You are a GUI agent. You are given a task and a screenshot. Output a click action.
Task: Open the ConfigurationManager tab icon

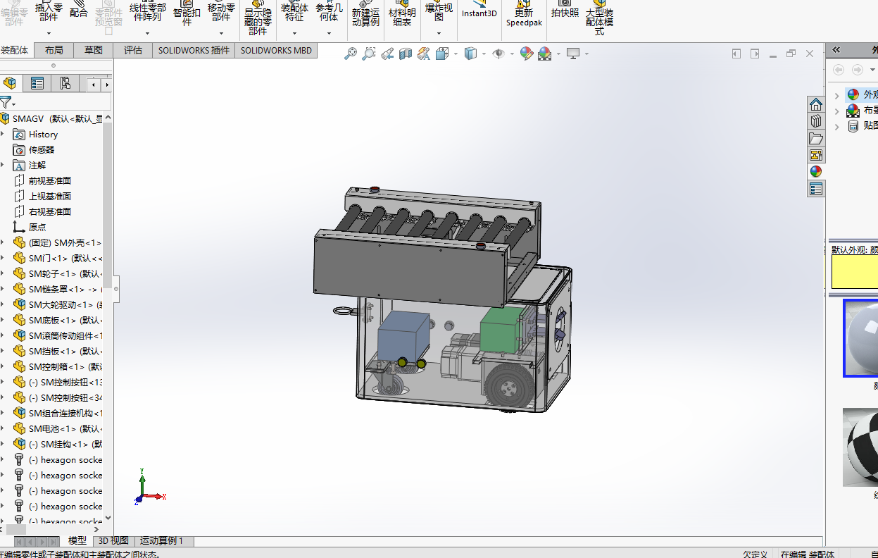click(x=65, y=84)
